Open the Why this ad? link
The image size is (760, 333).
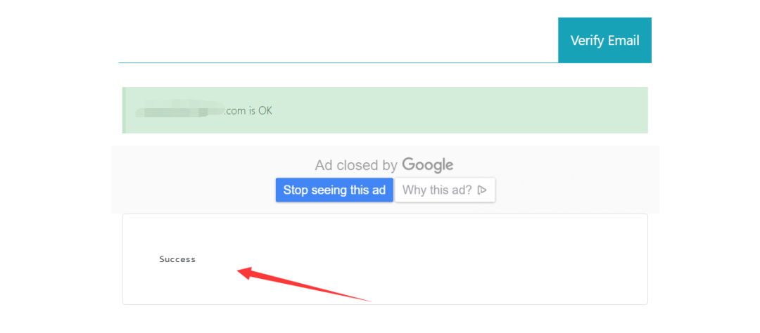tap(445, 190)
